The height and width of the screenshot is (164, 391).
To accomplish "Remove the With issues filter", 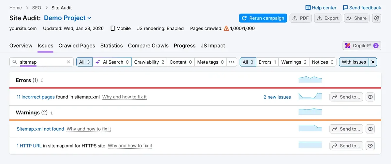I will click(x=373, y=62).
